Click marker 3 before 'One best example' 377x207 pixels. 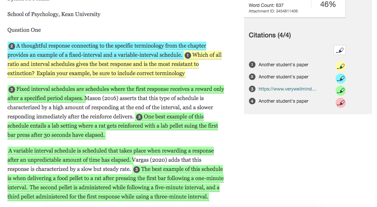coord(139,117)
